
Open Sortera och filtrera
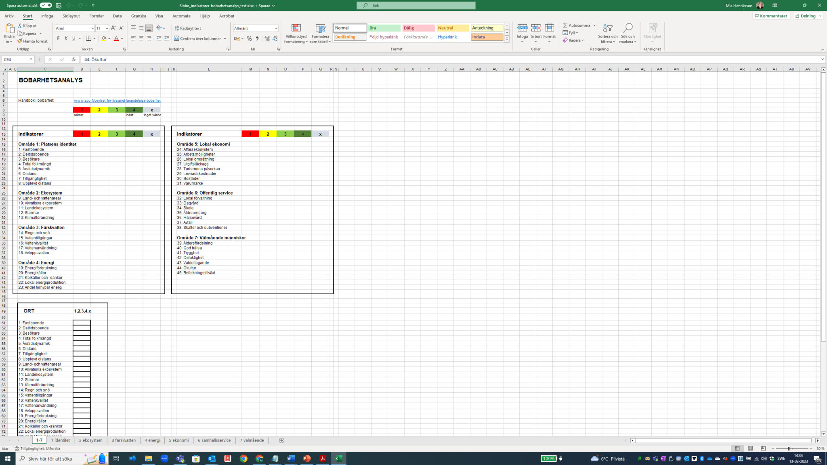point(608,34)
